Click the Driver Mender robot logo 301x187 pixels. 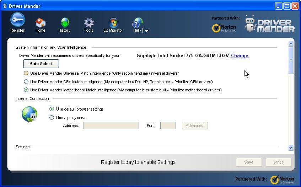point(269,23)
